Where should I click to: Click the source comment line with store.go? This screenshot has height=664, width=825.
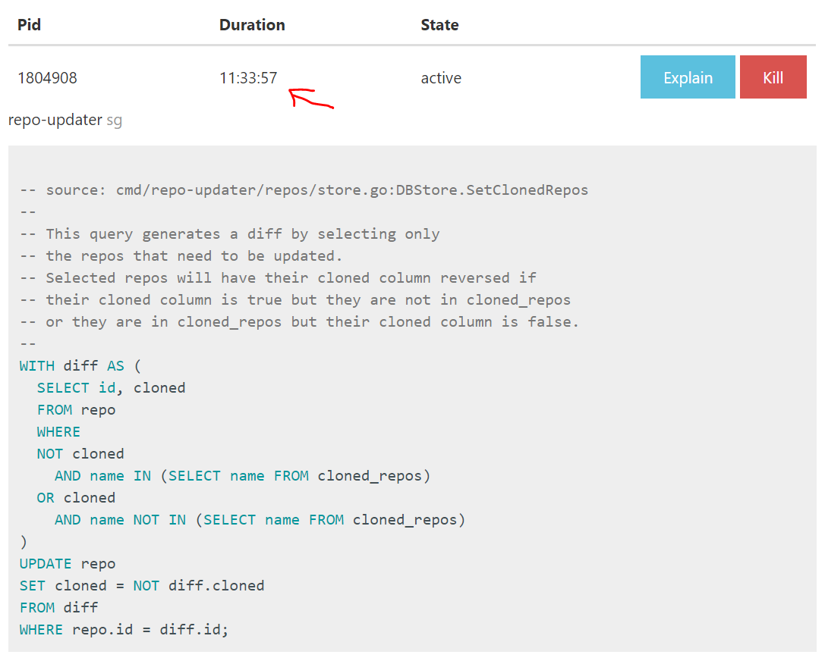tap(304, 190)
